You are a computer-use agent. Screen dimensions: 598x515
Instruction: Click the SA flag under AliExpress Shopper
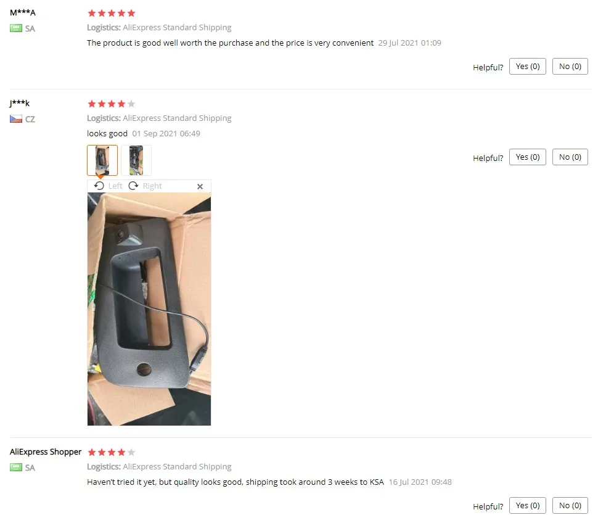[x=16, y=468]
